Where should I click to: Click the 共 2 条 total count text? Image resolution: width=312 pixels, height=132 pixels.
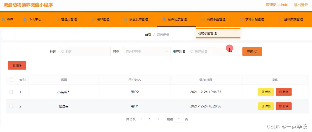[x=131, y=119]
